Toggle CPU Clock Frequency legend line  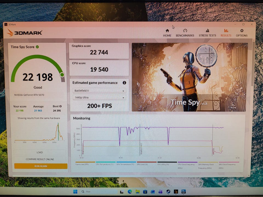pos(187,165)
